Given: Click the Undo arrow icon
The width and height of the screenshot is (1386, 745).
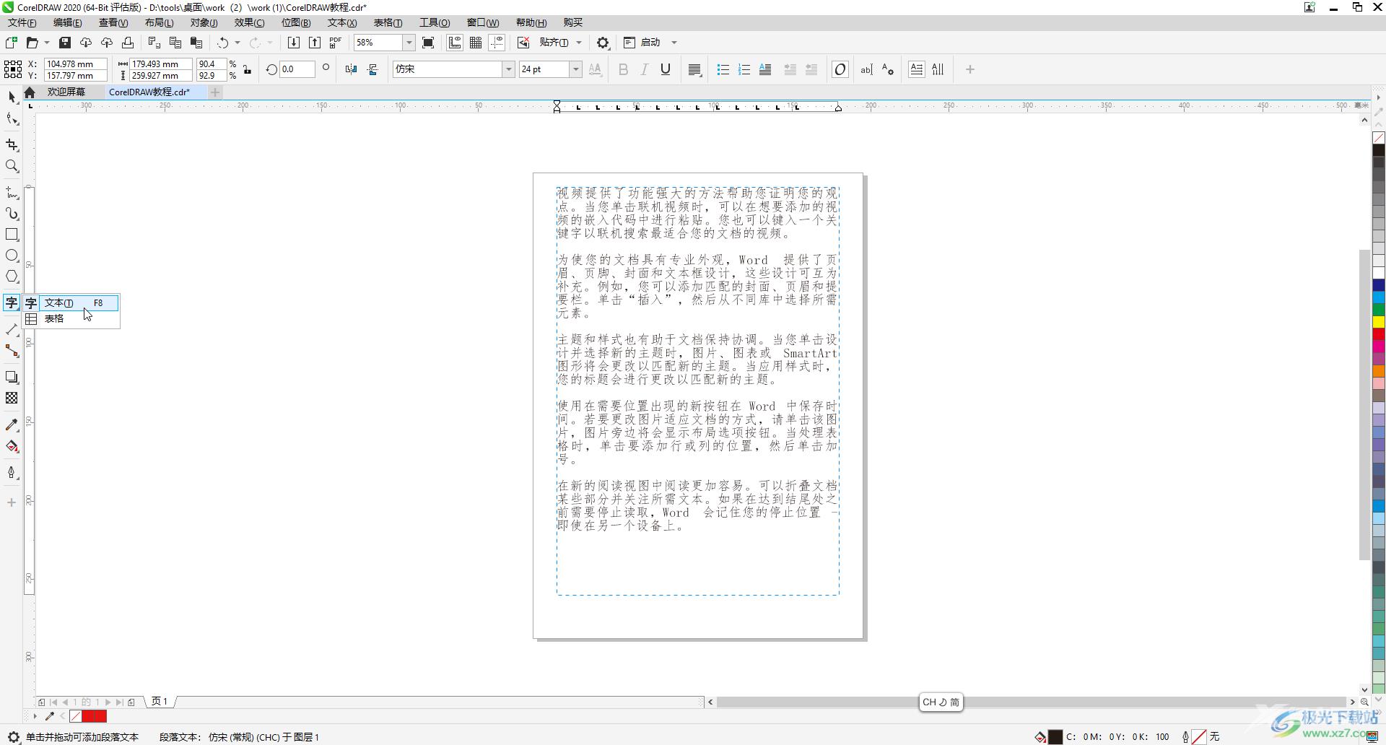Looking at the screenshot, I should pyautogui.click(x=223, y=43).
